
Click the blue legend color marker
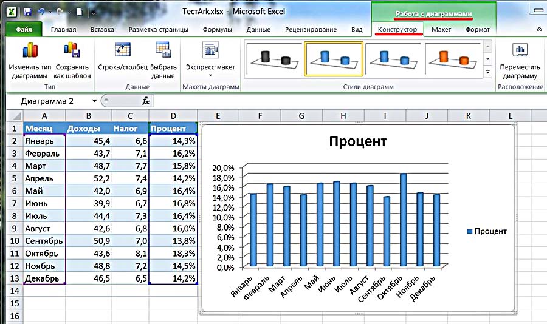470,231
